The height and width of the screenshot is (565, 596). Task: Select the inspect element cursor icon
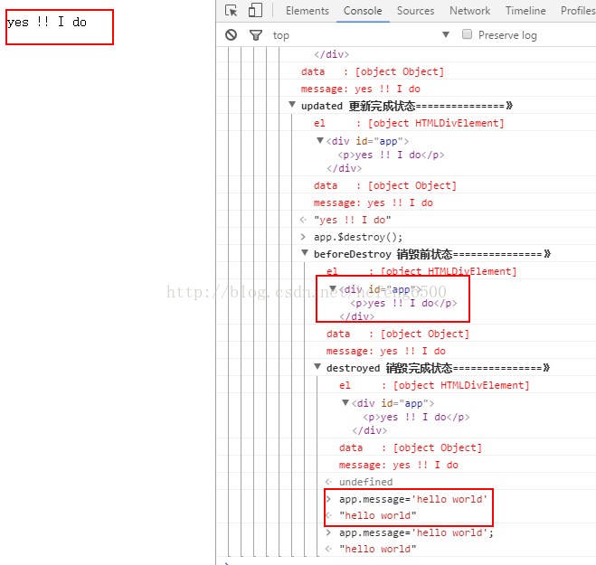231,11
